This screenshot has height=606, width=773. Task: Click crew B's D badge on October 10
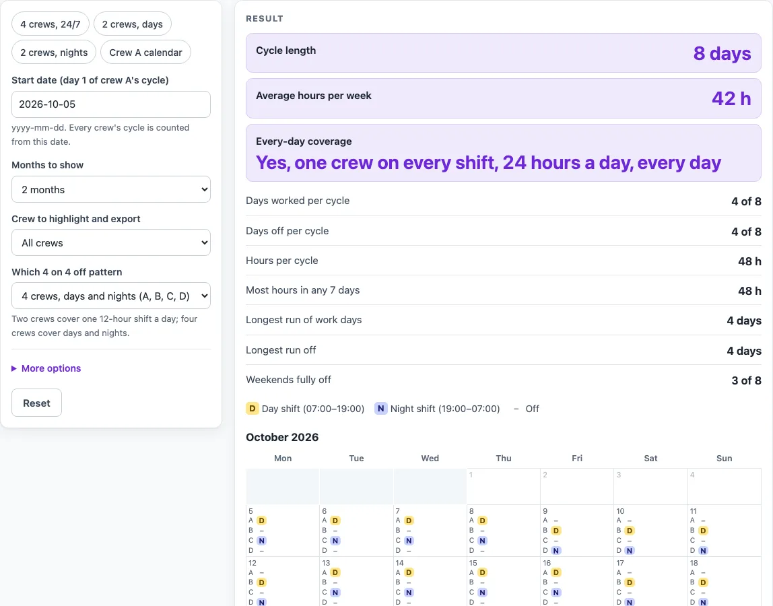coord(629,531)
